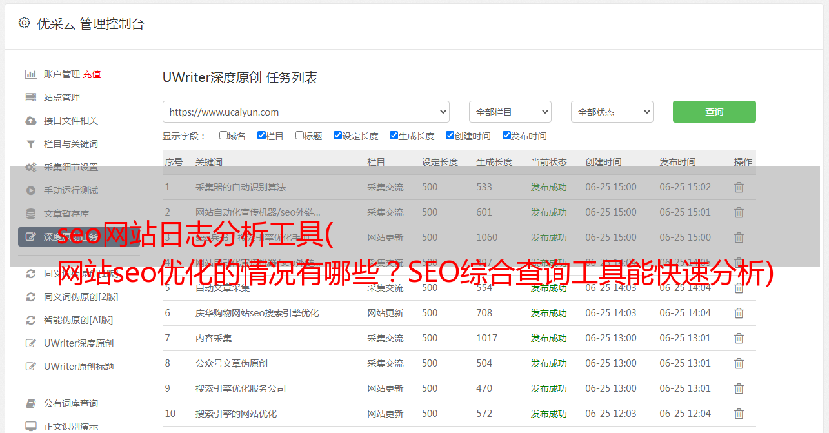Click 网站更新 in the 搜索引擎优化服务公司 row
Viewport: 829px width, 433px height.
click(x=386, y=388)
